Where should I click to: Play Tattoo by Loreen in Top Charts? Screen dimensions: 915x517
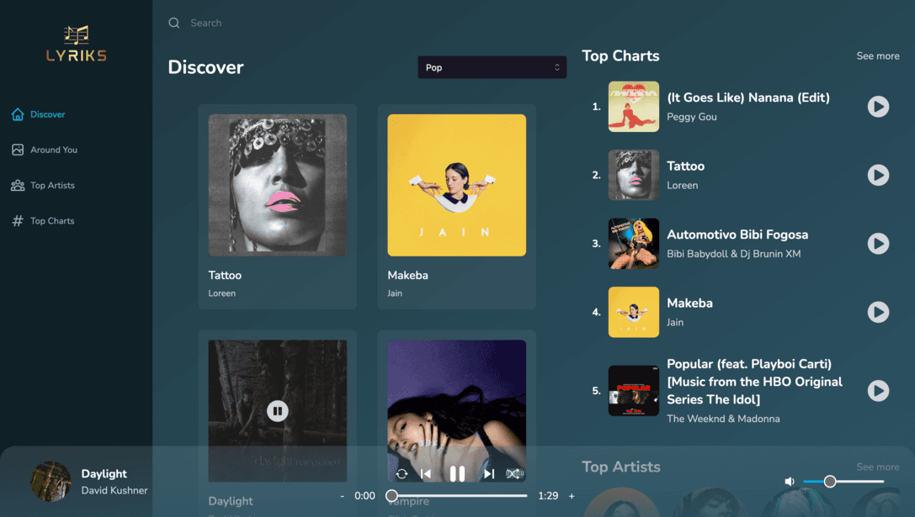point(878,175)
